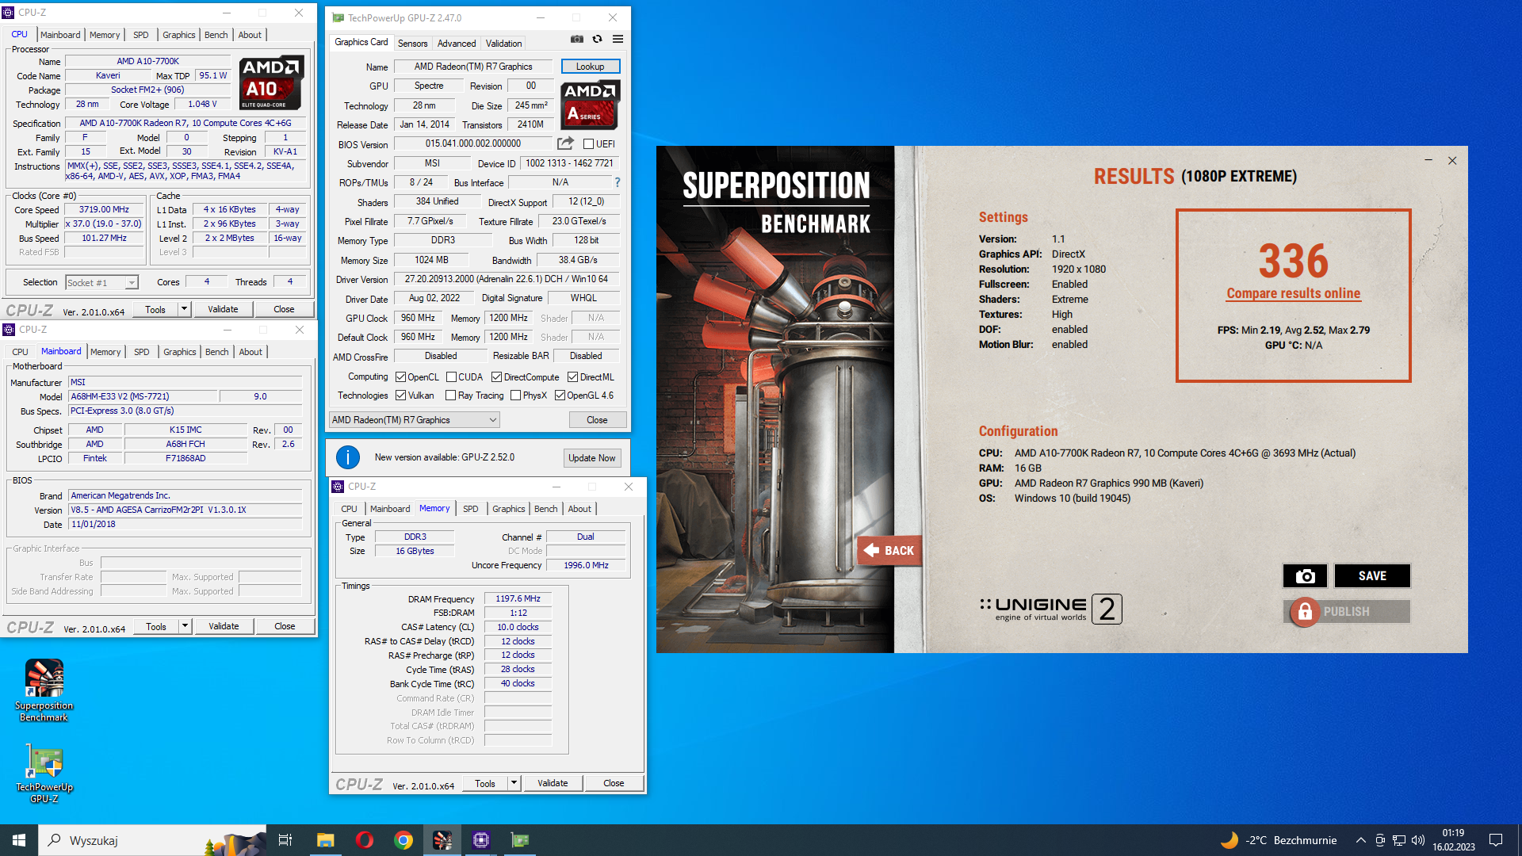The image size is (1522, 856).
Task: Click the AMD A10 logo in CPU-Z
Action: pos(271,82)
